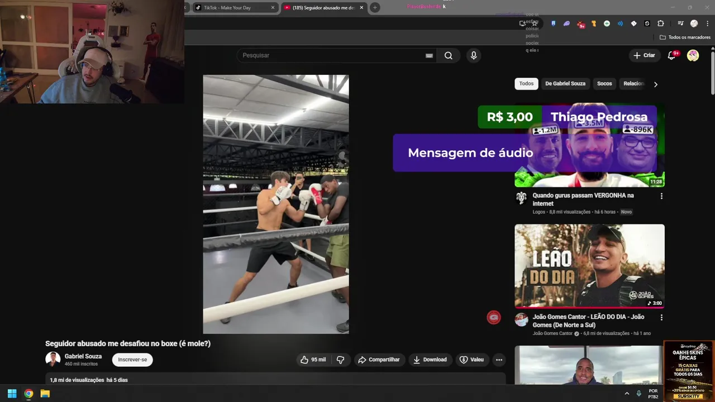The image size is (715, 402).
Task: Click the Gabriel Souza channel avatar
Action: point(53,359)
